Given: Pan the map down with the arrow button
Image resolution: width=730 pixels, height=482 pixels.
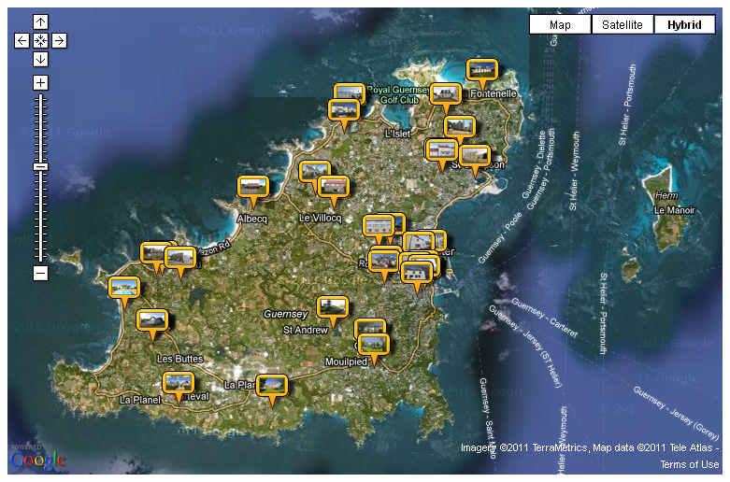Looking at the screenshot, I should [x=40, y=59].
